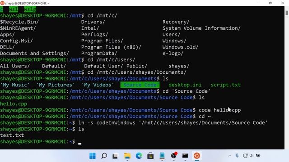
Task: Open Task View on taskbar
Action: pyautogui.click(x=116, y=156)
